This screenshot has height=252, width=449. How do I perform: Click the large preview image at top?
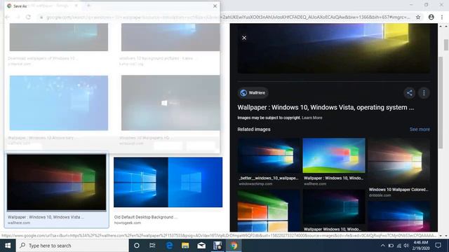(x=334, y=48)
